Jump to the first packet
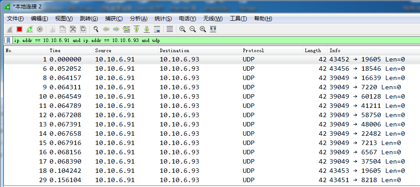The width and height of the screenshot is (420, 187). coord(137,29)
